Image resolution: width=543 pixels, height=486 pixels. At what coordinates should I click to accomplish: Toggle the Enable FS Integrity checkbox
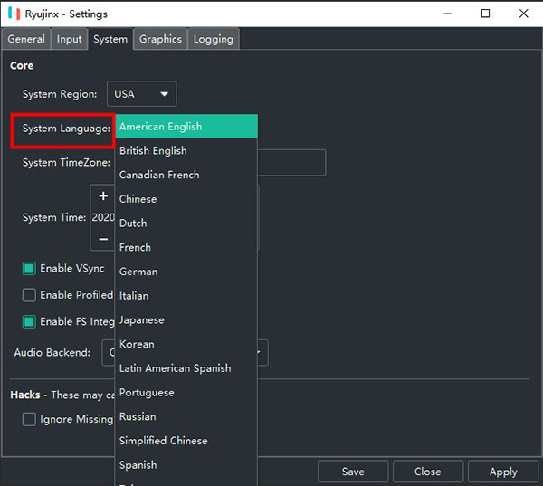[x=29, y=321]
